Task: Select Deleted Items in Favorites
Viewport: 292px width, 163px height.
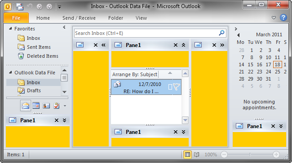Action: coord(38,56)
